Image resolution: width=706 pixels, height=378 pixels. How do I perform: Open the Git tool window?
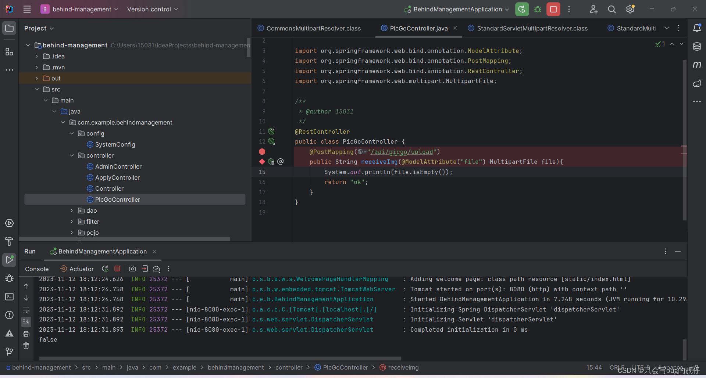(10, 352)
